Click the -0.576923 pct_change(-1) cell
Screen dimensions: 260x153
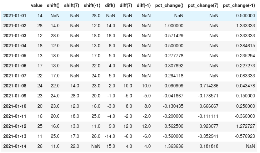pyautogui.click(x=246, y=136)
